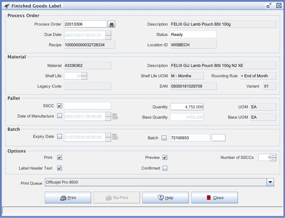
Task: Open the calendar icon next to Expiry Date
Action: (115, 137)
